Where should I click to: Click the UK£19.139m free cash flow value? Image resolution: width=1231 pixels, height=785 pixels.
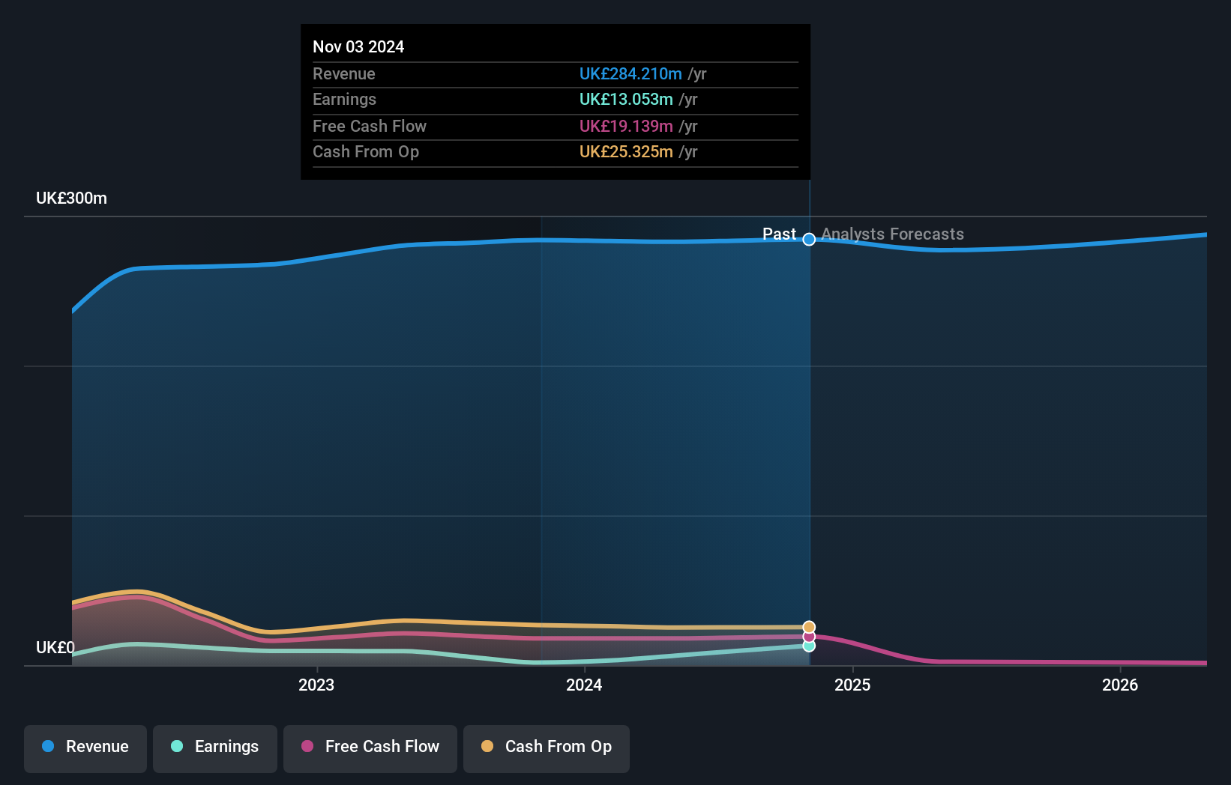pos(626,126)
